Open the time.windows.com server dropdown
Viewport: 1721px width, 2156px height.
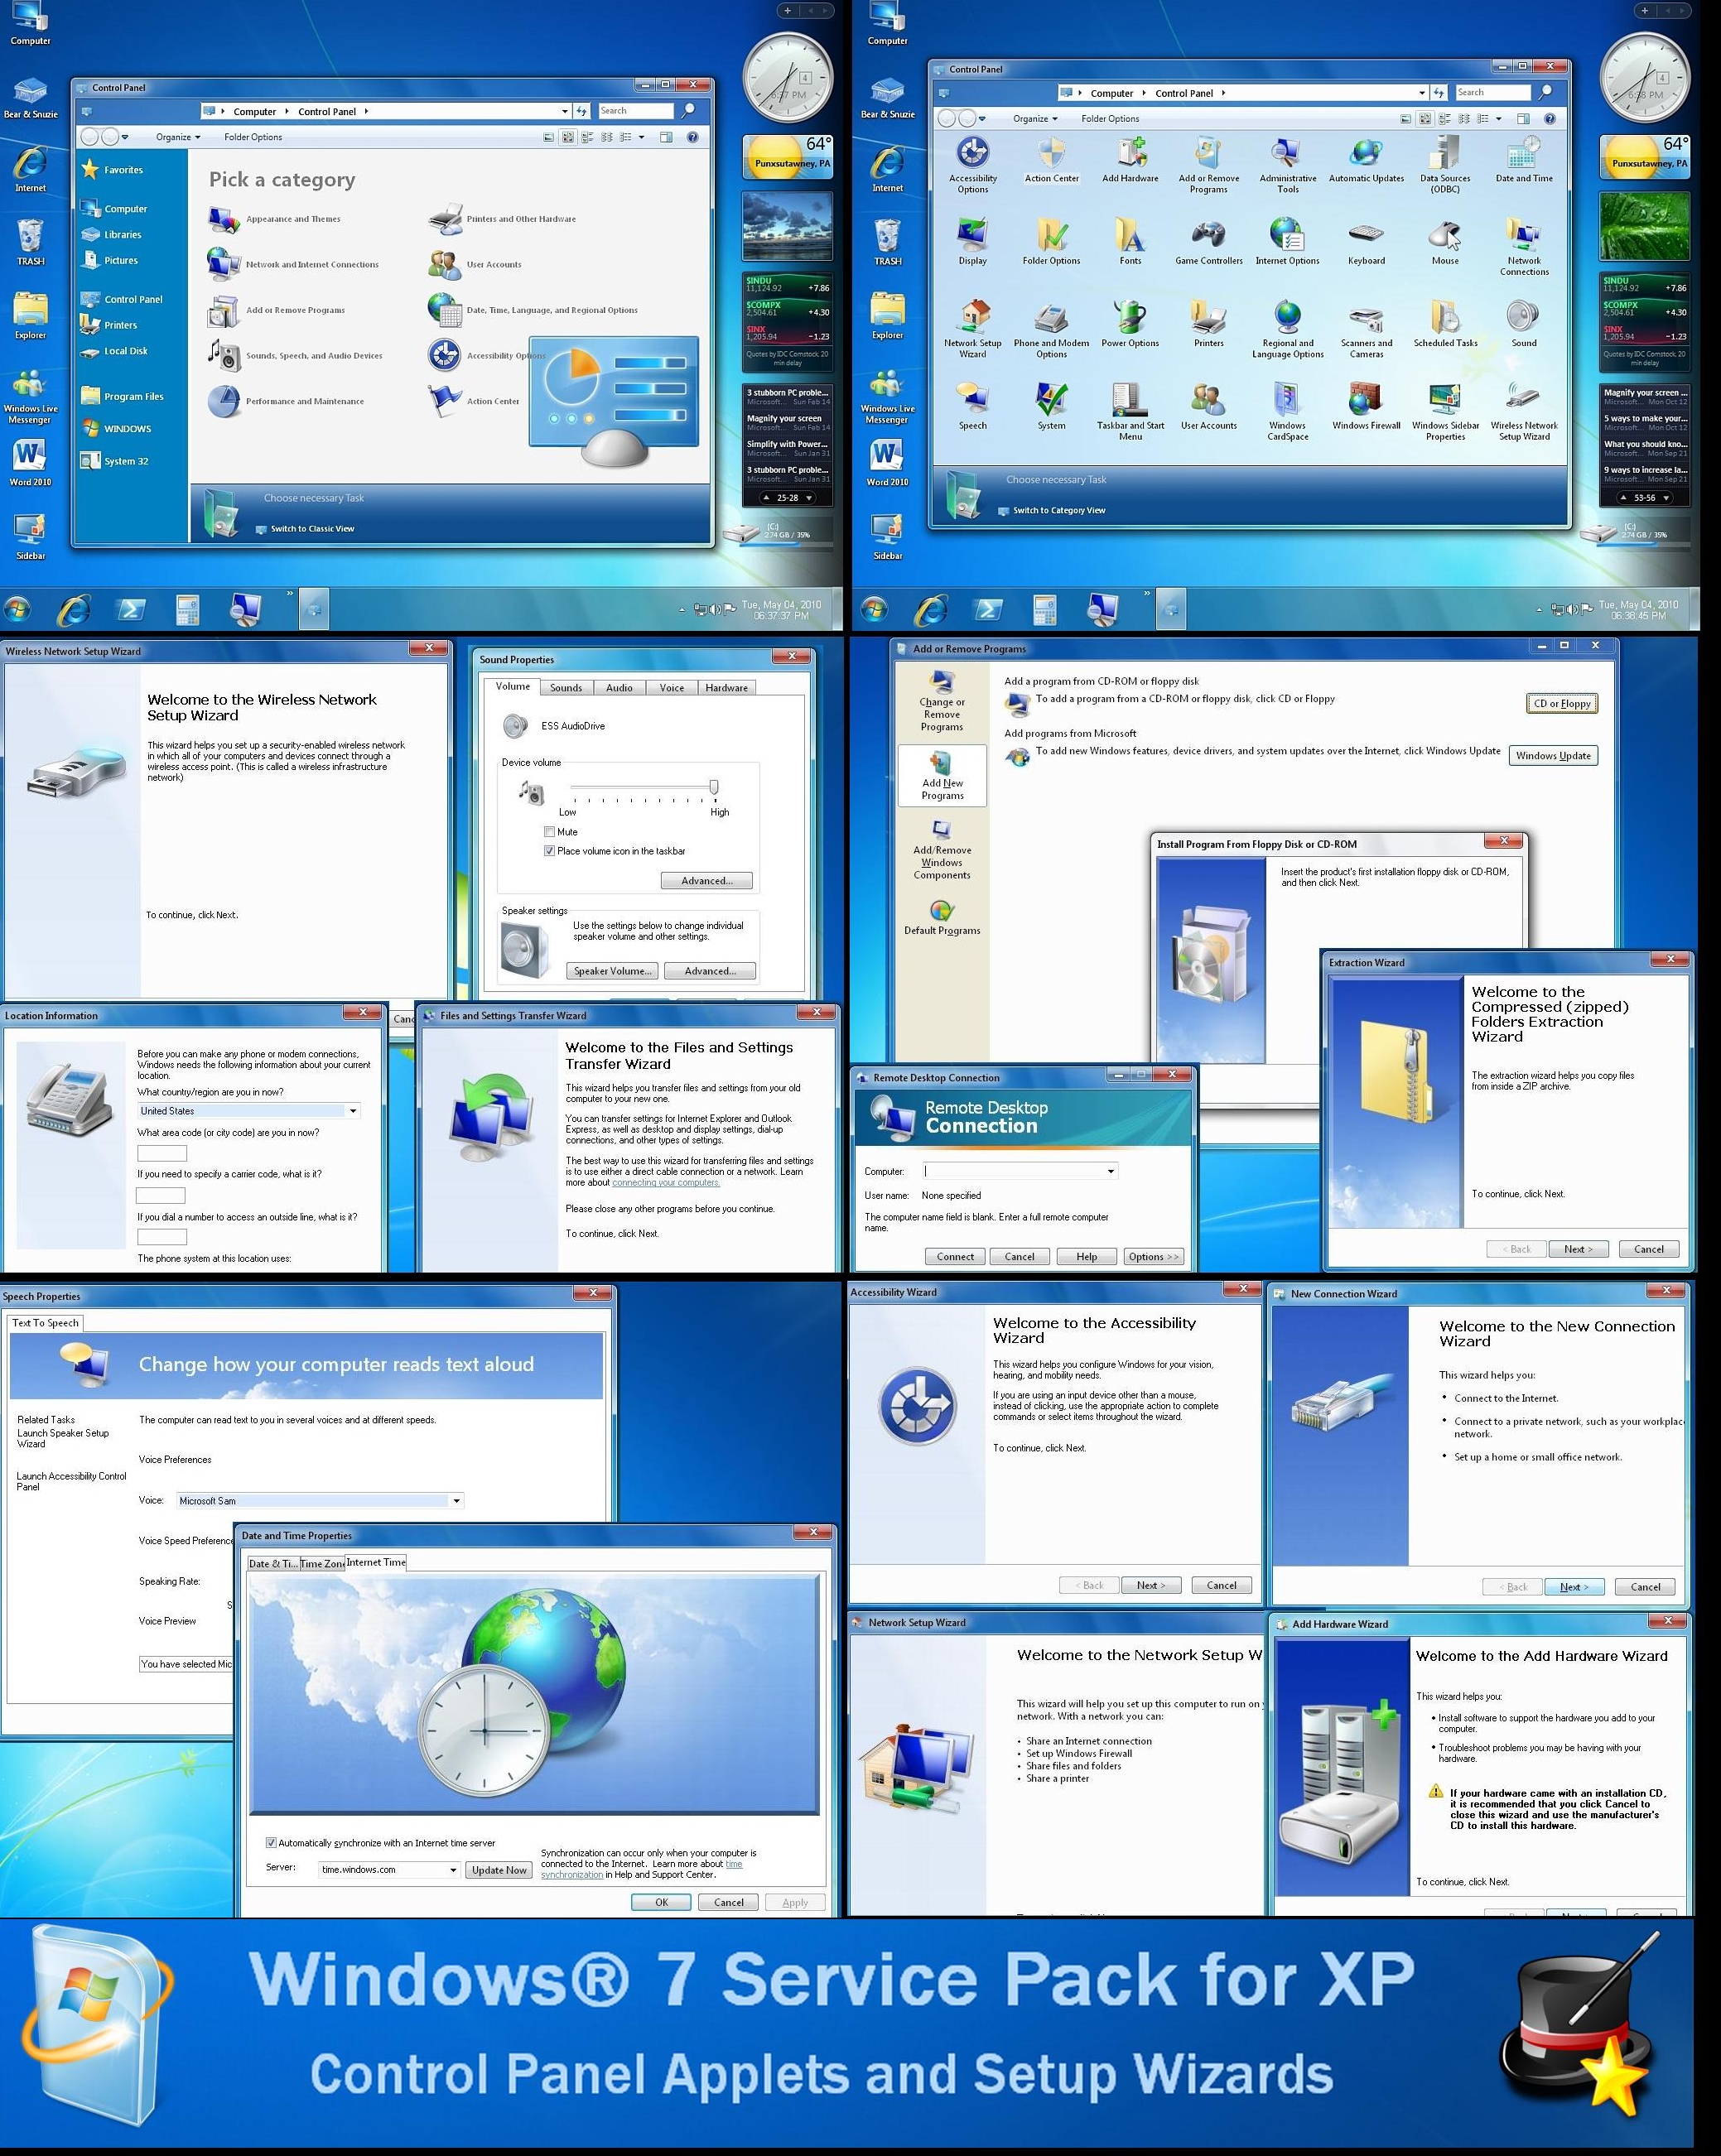(x=453, y=1870)
